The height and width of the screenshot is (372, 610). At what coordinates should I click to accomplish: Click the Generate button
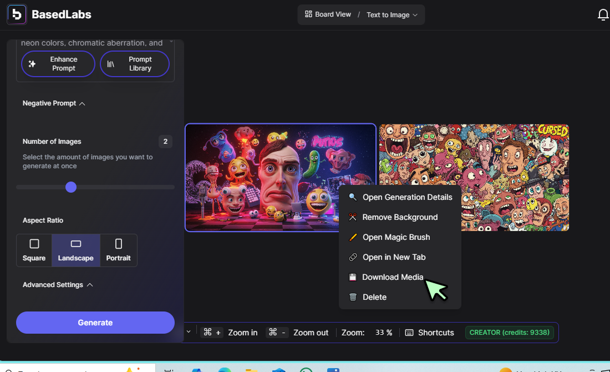click(95, 323)
